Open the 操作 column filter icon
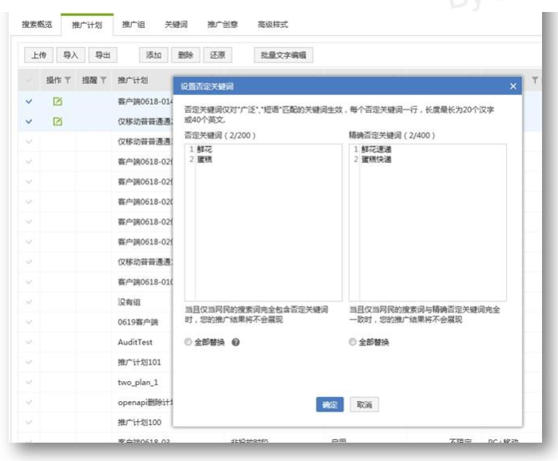558x461 pixels. coord(68,81)
